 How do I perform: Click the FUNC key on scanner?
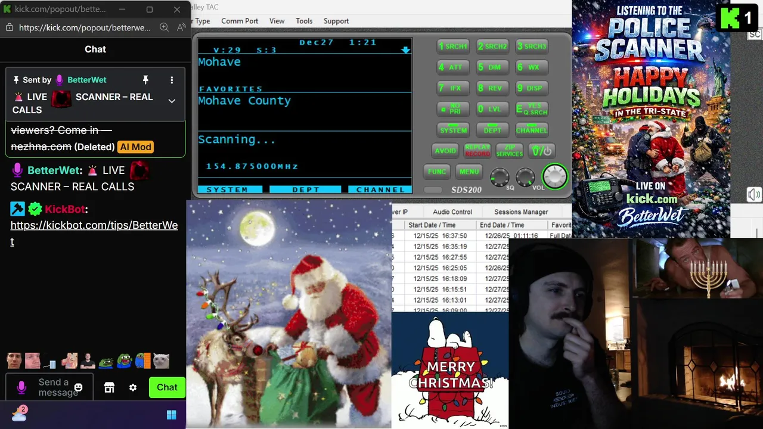tap(437, 172)
